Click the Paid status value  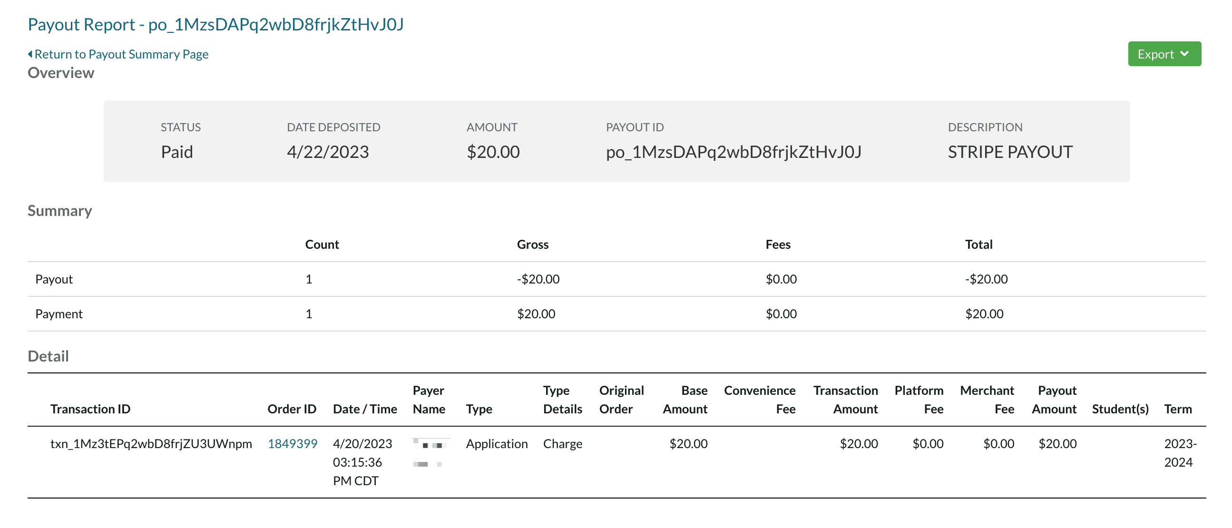tap(176, 152)
